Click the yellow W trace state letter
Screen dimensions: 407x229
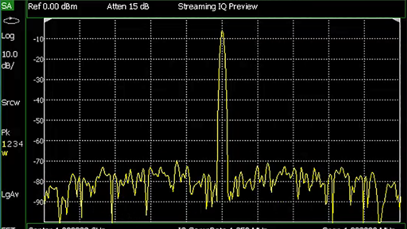tap(4, 152)
